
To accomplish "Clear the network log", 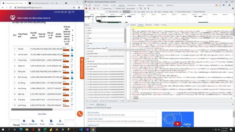I will 90,8.
